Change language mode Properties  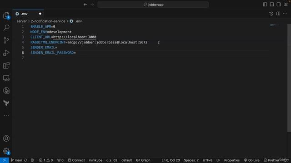pyautogui.click(x=232, y=160)
